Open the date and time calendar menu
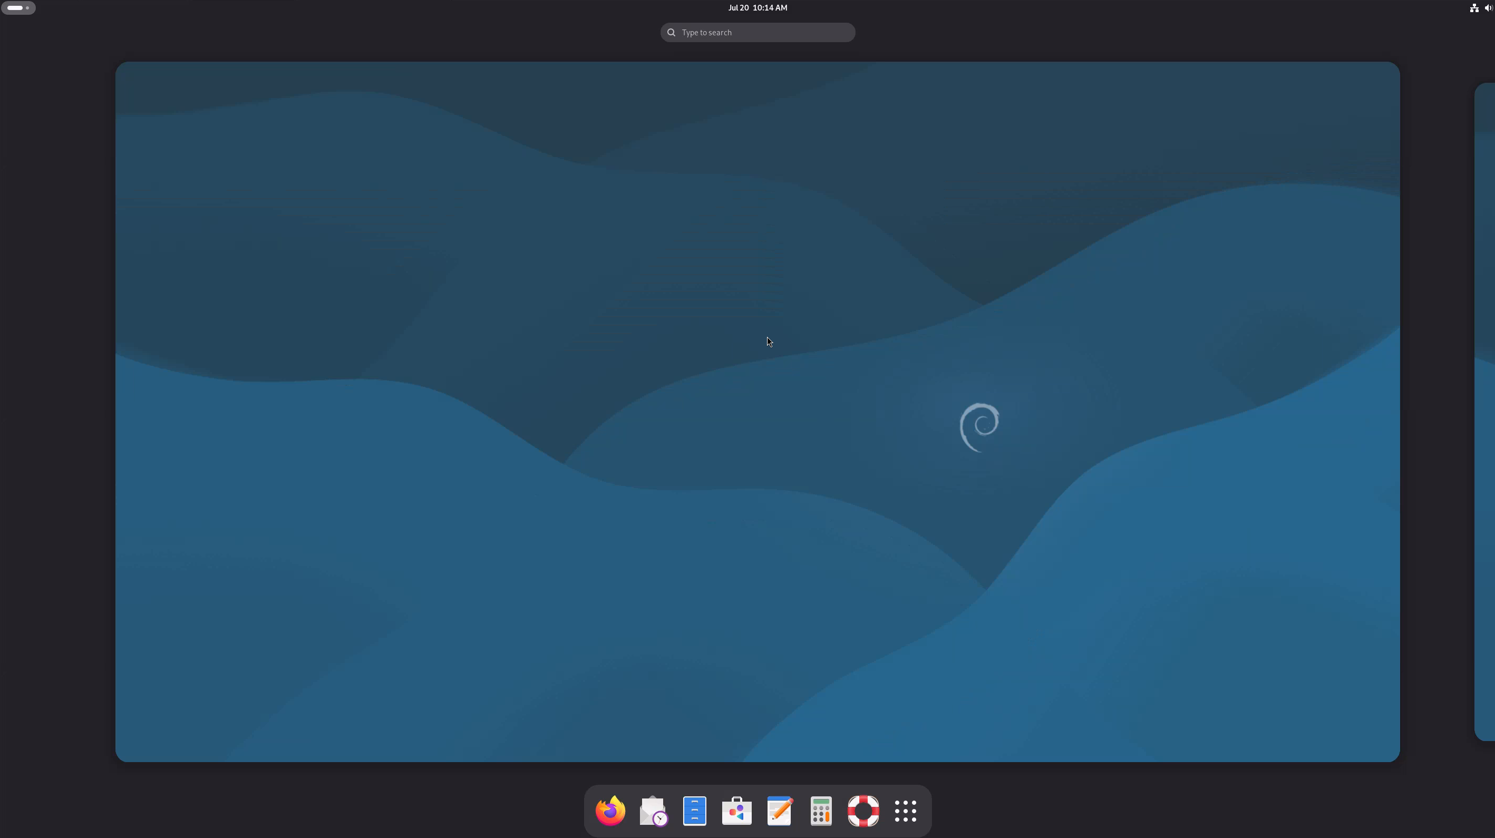Viewport: 1495px width, 838px height. pos(758,7)
